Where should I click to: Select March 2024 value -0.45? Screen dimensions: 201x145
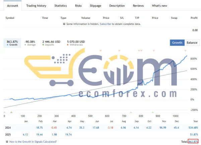(x=54, y=128)
